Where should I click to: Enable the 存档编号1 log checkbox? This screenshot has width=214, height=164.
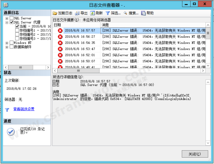point(17,31)
